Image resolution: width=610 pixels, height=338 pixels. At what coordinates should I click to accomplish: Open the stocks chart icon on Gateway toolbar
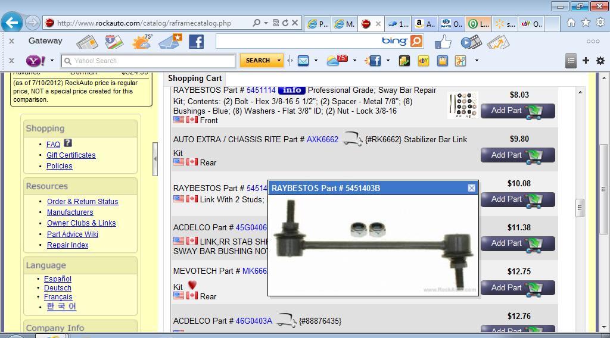tap(498, 42)
